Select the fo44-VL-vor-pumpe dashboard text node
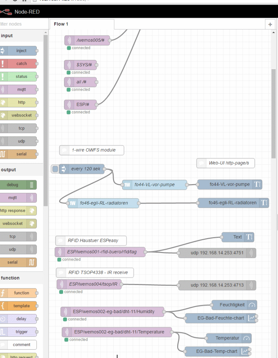This screenshot has width=278, height=358. [x=230, y=185]
